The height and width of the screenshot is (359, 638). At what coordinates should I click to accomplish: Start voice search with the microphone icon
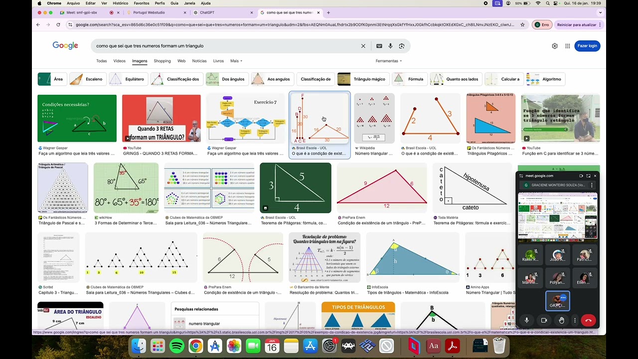coord(390,46)
